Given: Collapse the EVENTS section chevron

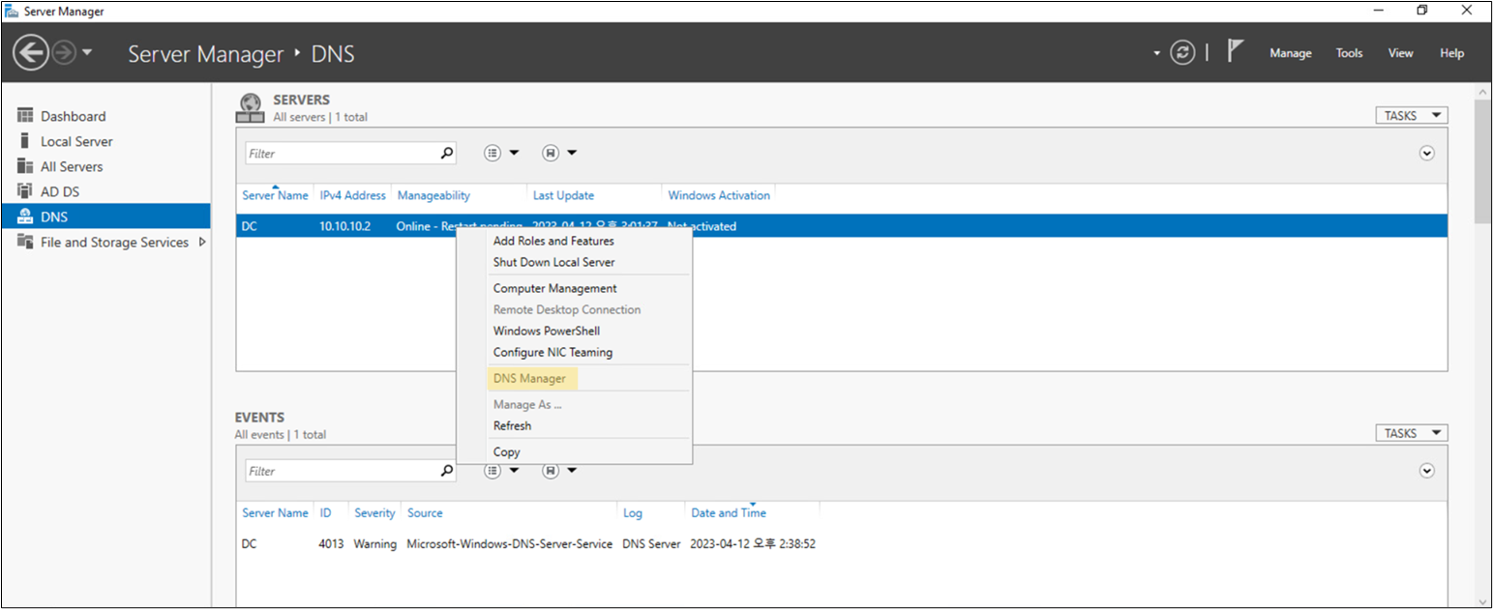Looking at the screenshot, I should 1426,471.
